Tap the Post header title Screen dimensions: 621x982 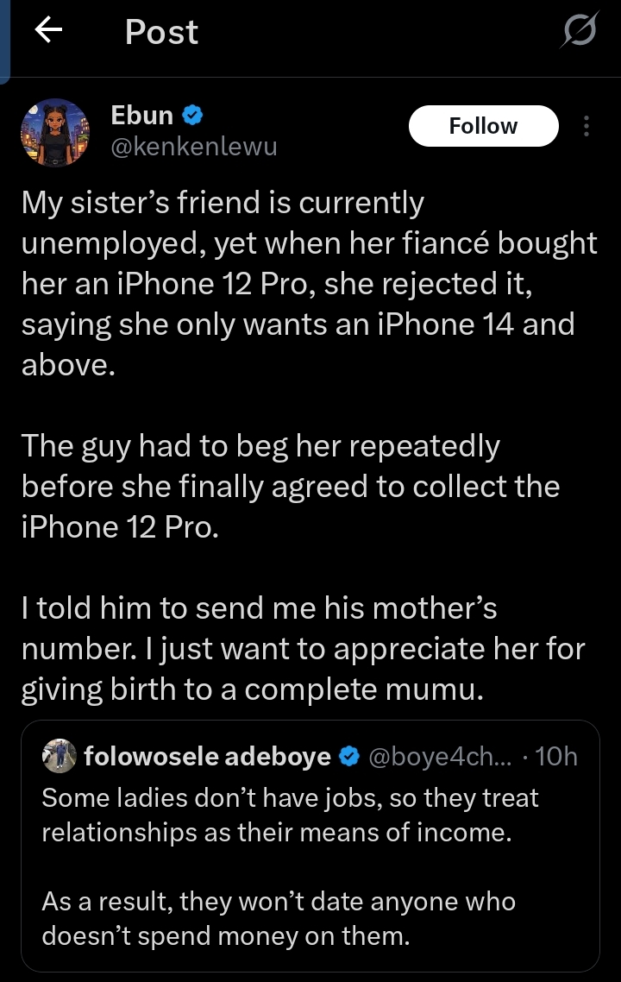(x=161, y=33)
